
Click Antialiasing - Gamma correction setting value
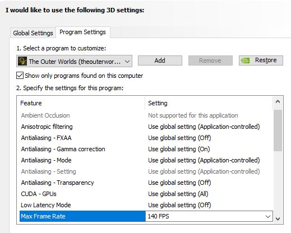click(x=179, y=149)
